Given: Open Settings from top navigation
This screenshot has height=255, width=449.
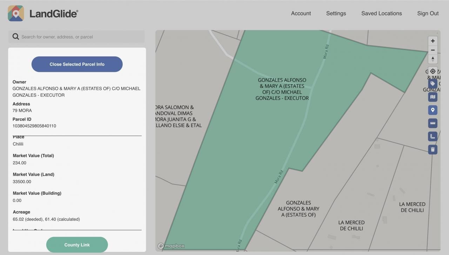Looking at the screenshot, I should pyautogui.click(x=336, y=13).
